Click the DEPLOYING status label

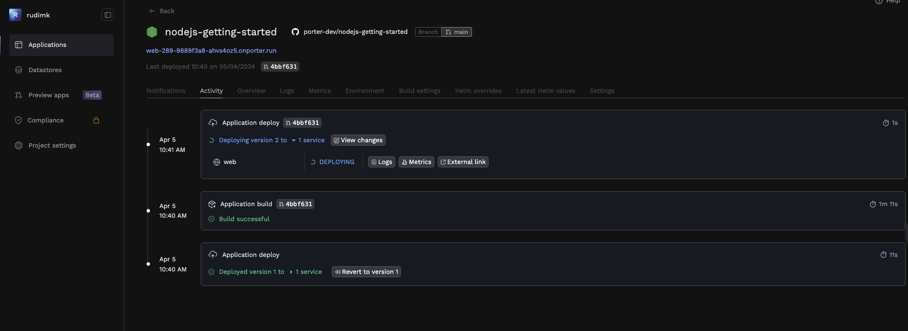(337, 162)
